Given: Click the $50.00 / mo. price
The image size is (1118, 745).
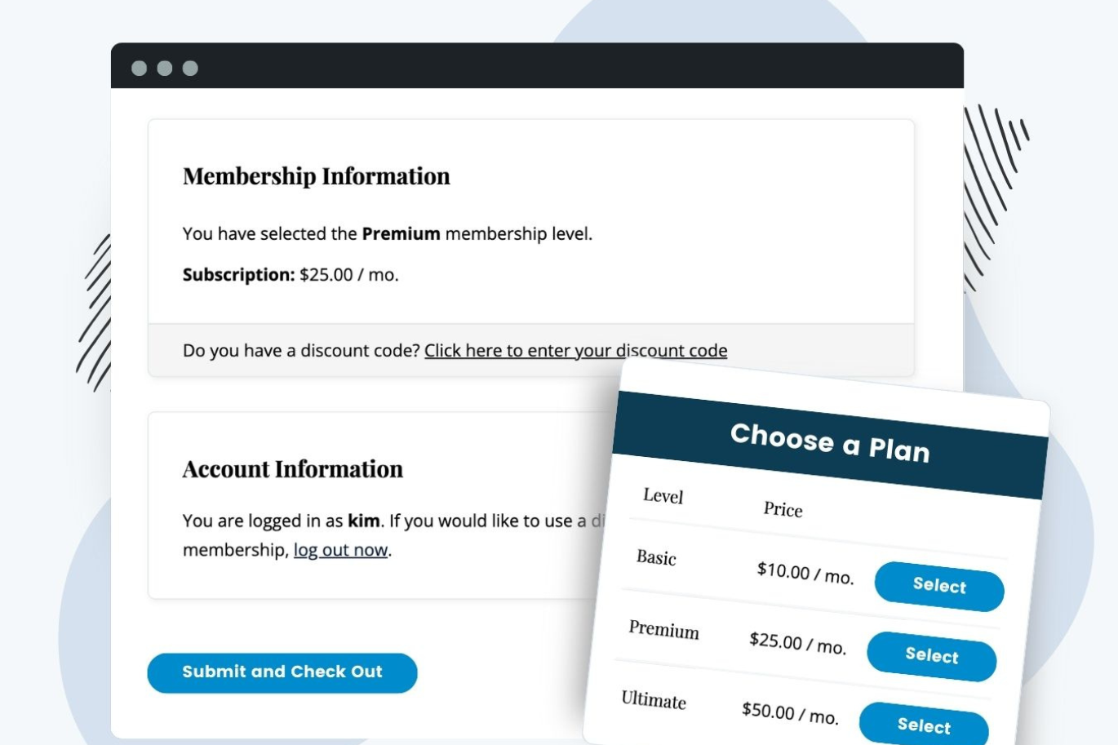Looking at the screenshot, I should tap(789, 713).
